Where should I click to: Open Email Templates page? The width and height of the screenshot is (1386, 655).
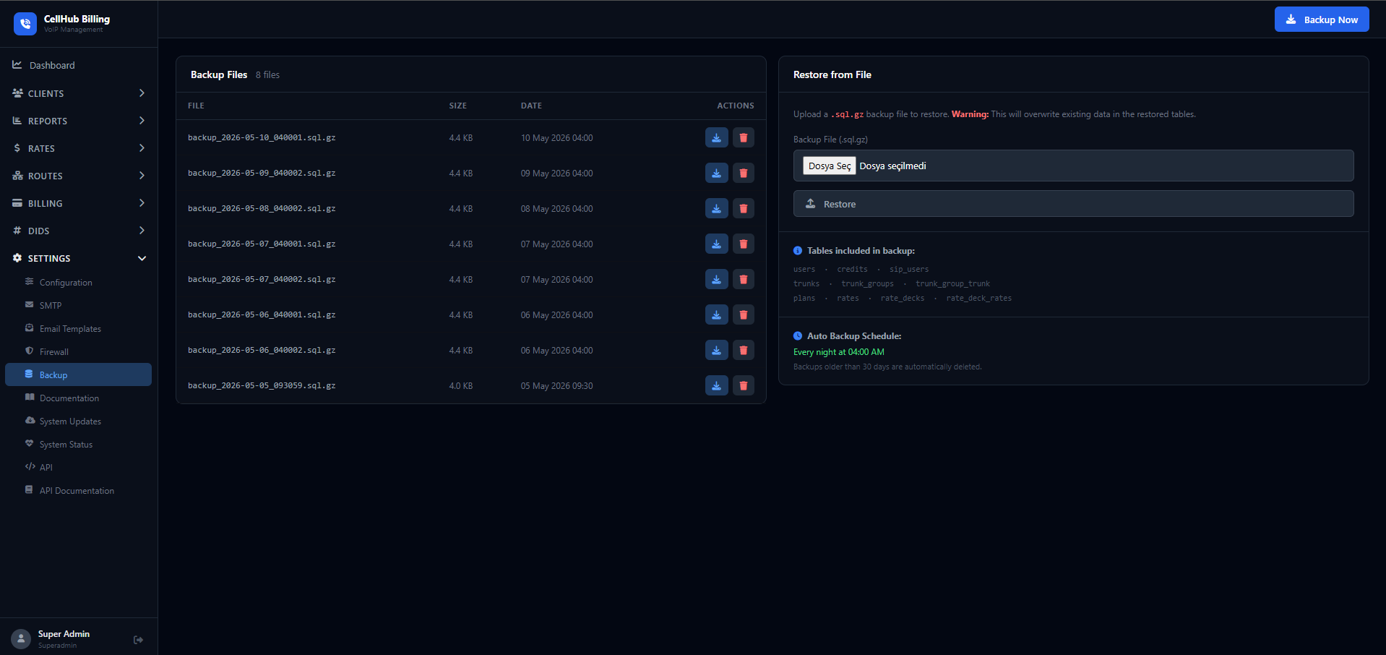click(78, 328)
